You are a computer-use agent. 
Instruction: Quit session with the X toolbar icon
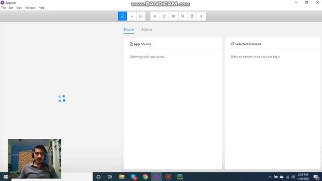pyautogui.click(x=201, y=16)
